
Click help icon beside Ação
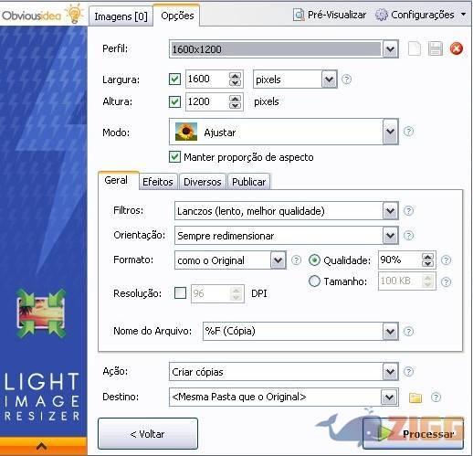click(x=408, y=372)
